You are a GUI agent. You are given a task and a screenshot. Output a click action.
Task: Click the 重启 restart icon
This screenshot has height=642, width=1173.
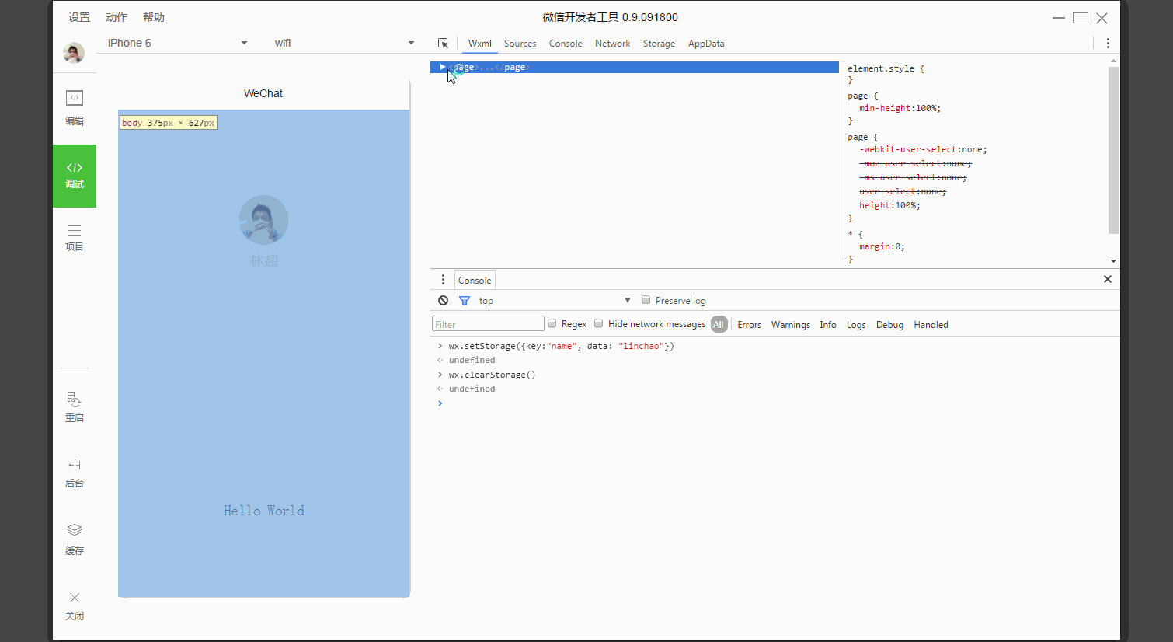click(x=75, y=406)
